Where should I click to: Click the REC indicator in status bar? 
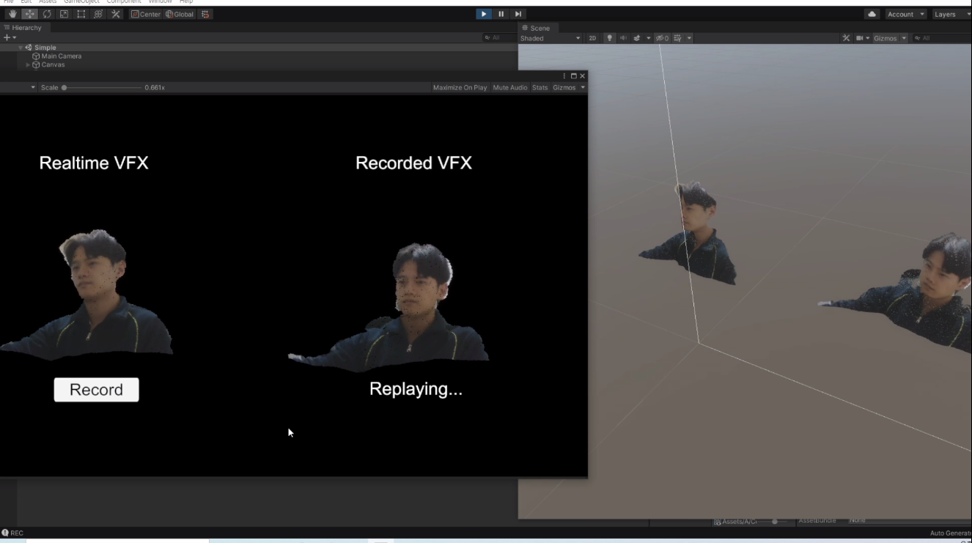12,533
